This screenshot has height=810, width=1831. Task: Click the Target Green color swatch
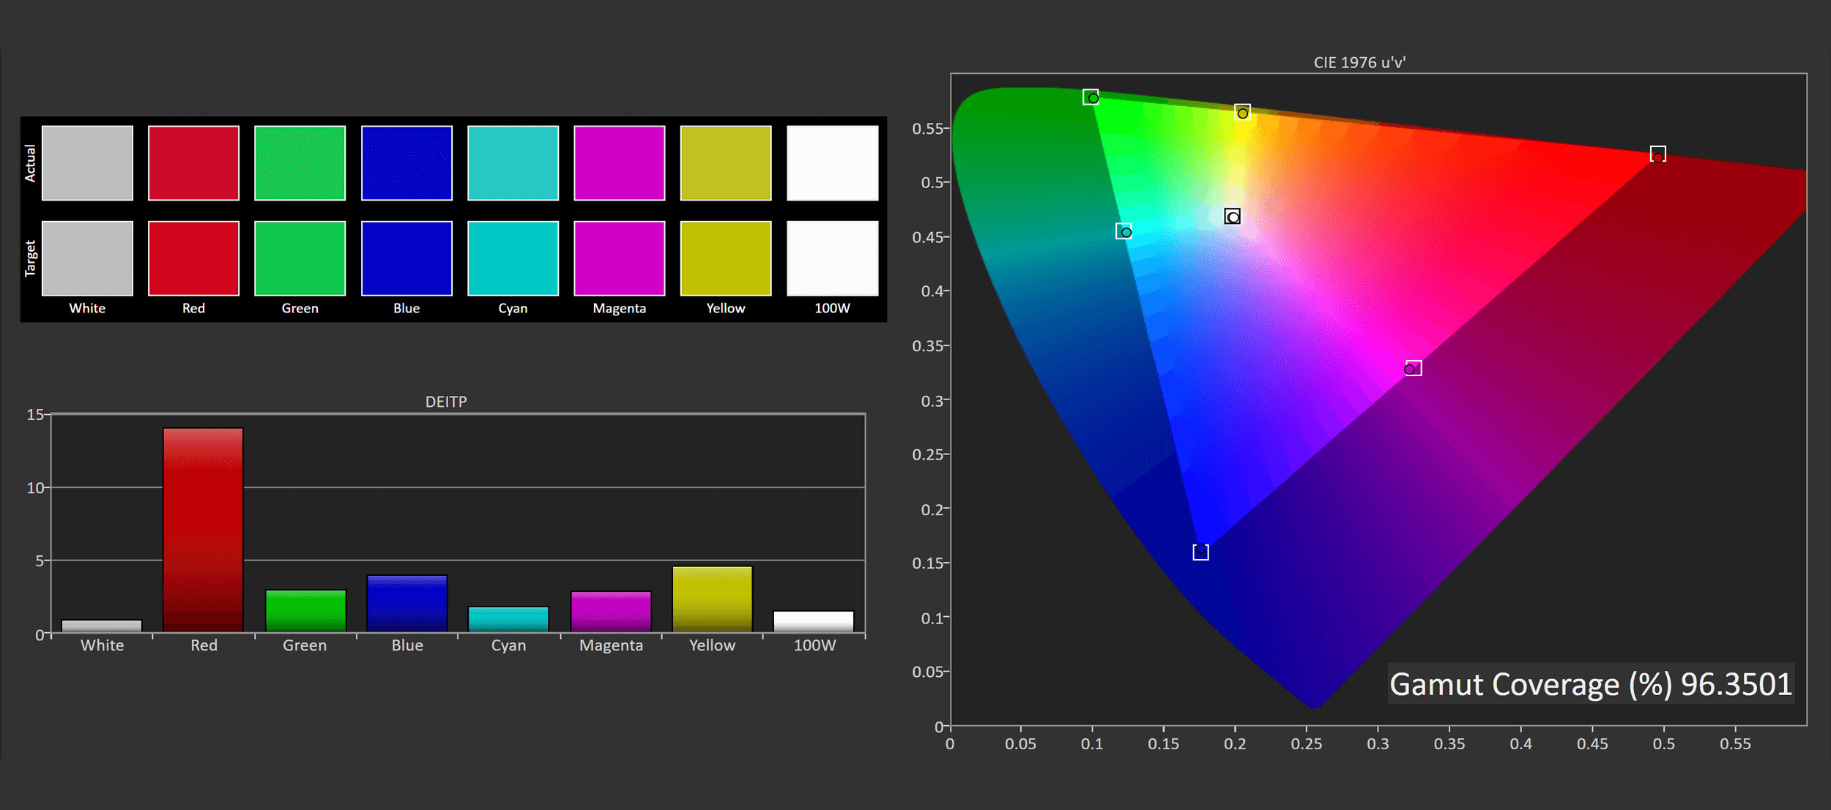(300, 258)
